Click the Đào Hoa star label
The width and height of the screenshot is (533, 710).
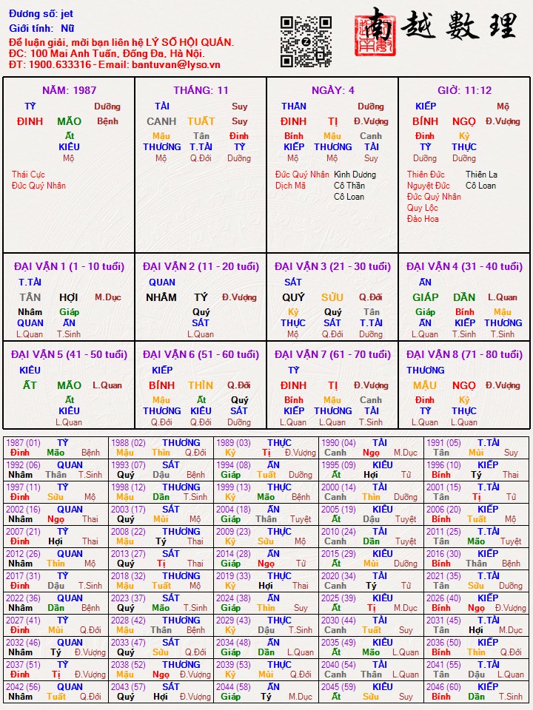(x=423, y=219)
